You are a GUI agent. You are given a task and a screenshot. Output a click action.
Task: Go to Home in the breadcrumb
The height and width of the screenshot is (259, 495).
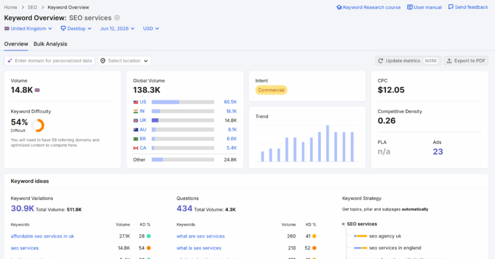click(11, 7)
